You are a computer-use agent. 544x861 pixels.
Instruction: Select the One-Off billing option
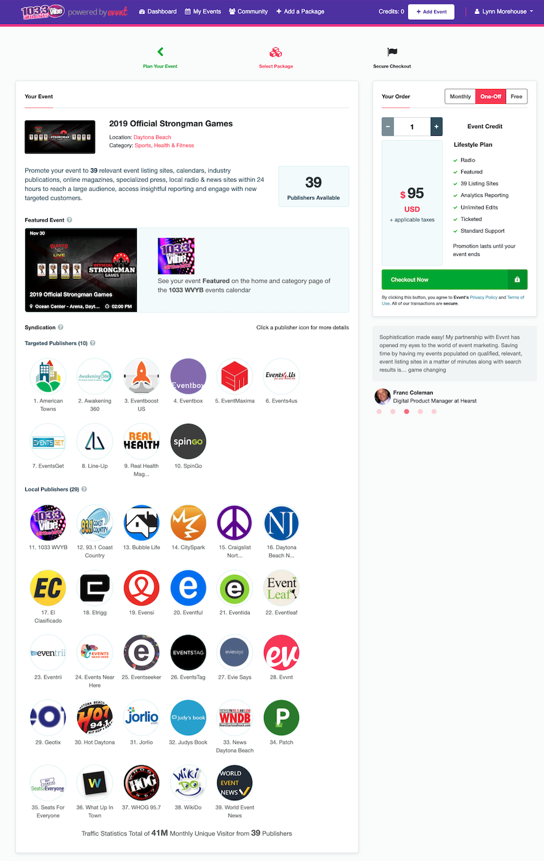pos(491,96)
